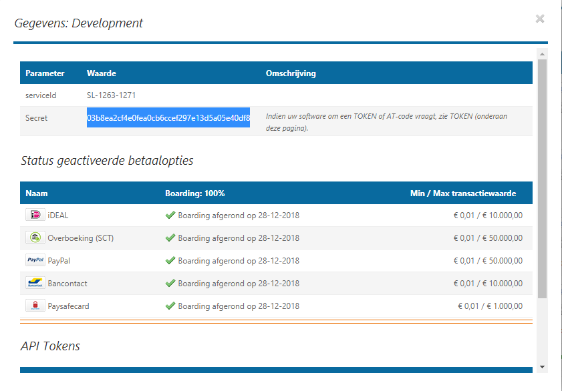Image resolution: width=562 pixels, height=391 pixels.
Task: Click the Paysafecard lock icon
Action: point(35,306)
